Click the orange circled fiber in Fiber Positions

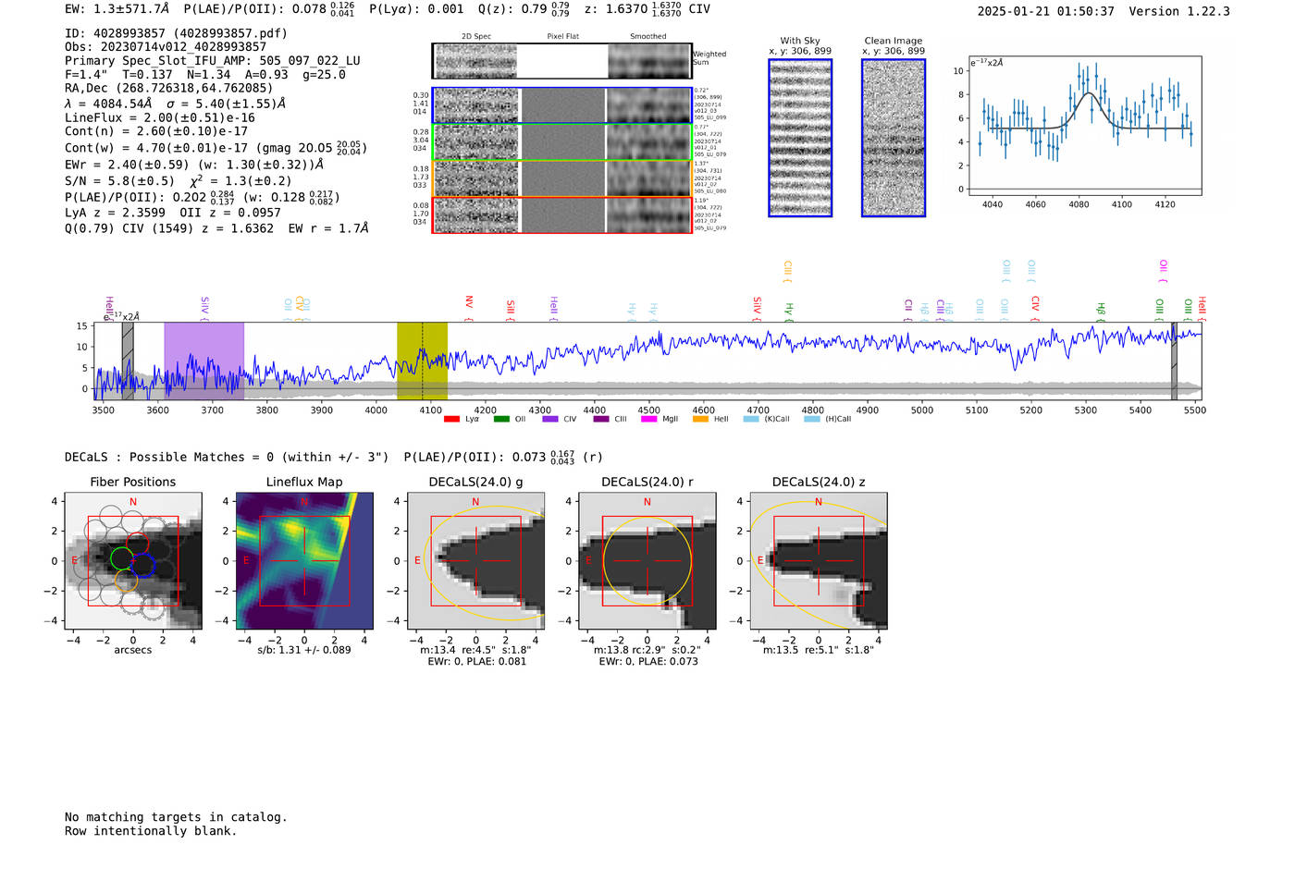coord(127,580)
